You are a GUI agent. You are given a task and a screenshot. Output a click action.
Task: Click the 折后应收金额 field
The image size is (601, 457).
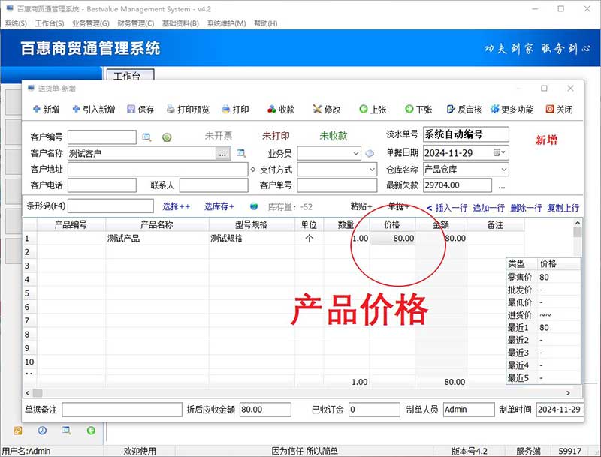[265, 410]
